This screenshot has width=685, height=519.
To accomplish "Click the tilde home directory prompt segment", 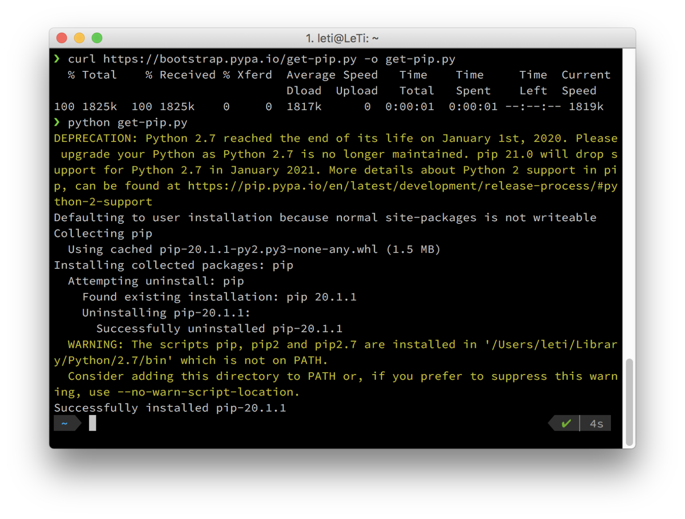I will [x=65, y=423].
